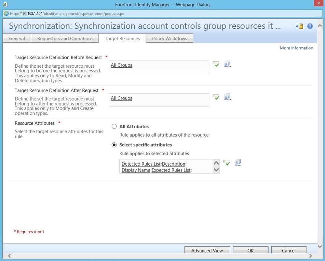The width and height of the screenshot is (325, 261).
Task: Click the 'Resource Attributes' label
Action: click(34, 123)
